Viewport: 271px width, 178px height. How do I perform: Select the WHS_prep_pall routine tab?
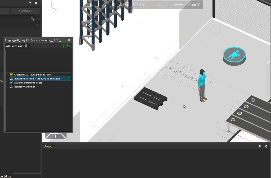click(x=14, y=46)
